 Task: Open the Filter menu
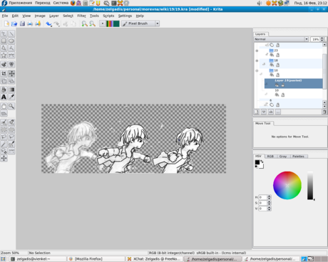[x=81, y=16]
